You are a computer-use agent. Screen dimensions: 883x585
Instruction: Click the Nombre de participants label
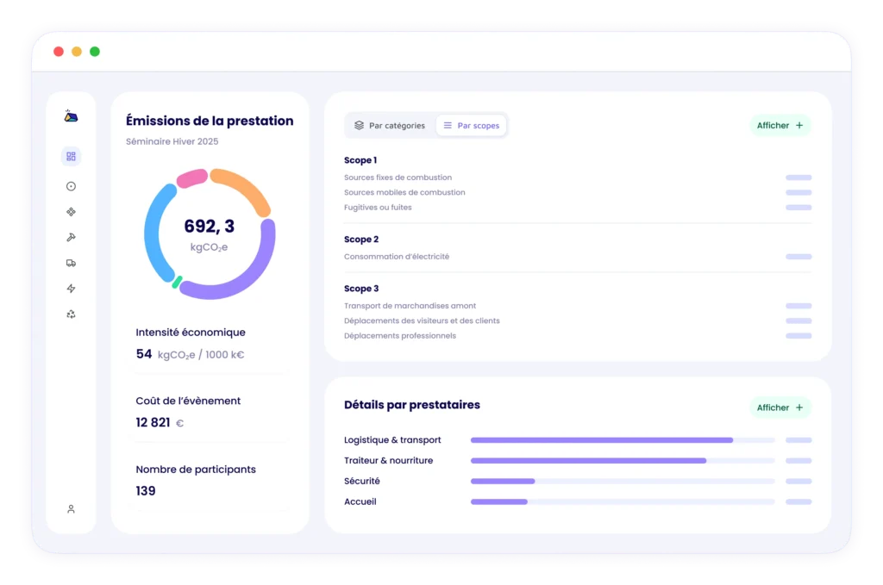pyautogui.click(x=196, y=470)
